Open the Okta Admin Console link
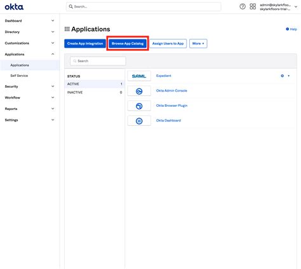 171,90
